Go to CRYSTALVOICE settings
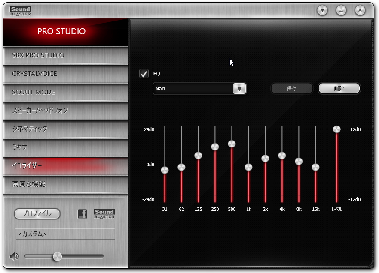The image size is (379, 273). 65,74
